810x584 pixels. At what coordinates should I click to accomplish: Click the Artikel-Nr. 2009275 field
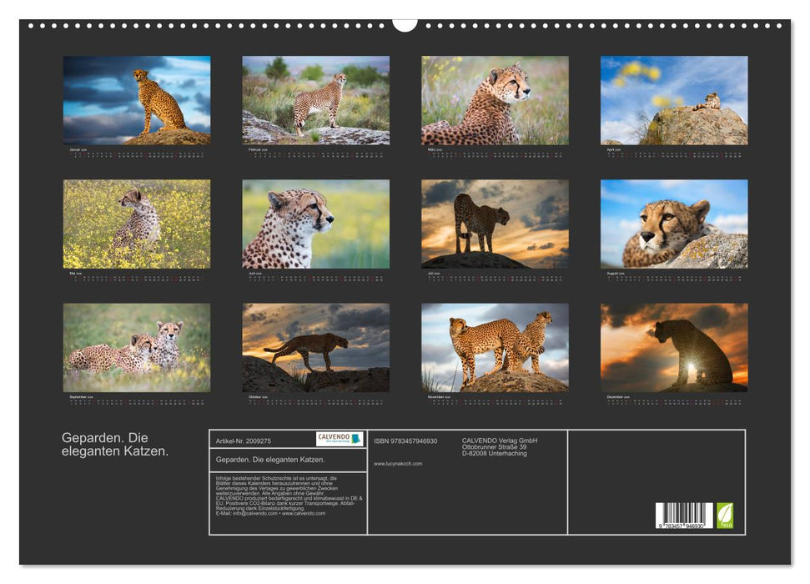click(x=244, y=441)
